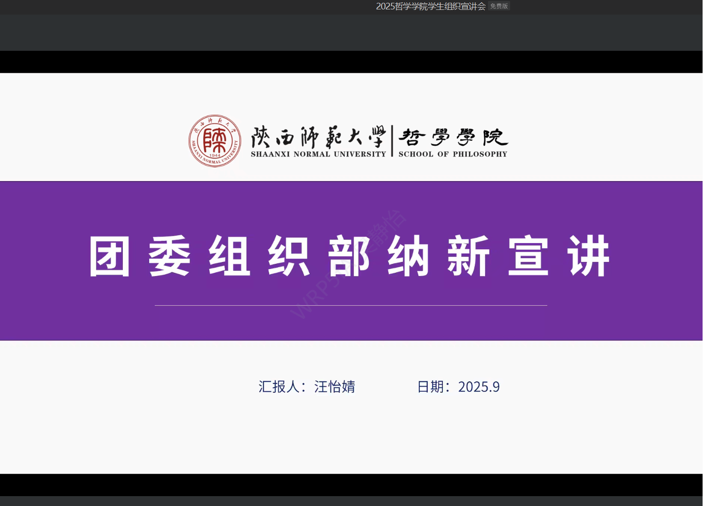Select the presenter name 汪怡婧
Viewport: 704px width, 506px height.
(x=335, y=387)
